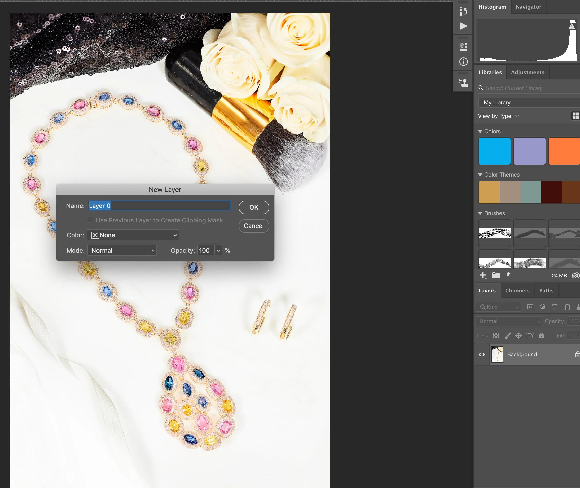
Task: Open the Mode dropdown set to Normal
Action: 122,250
